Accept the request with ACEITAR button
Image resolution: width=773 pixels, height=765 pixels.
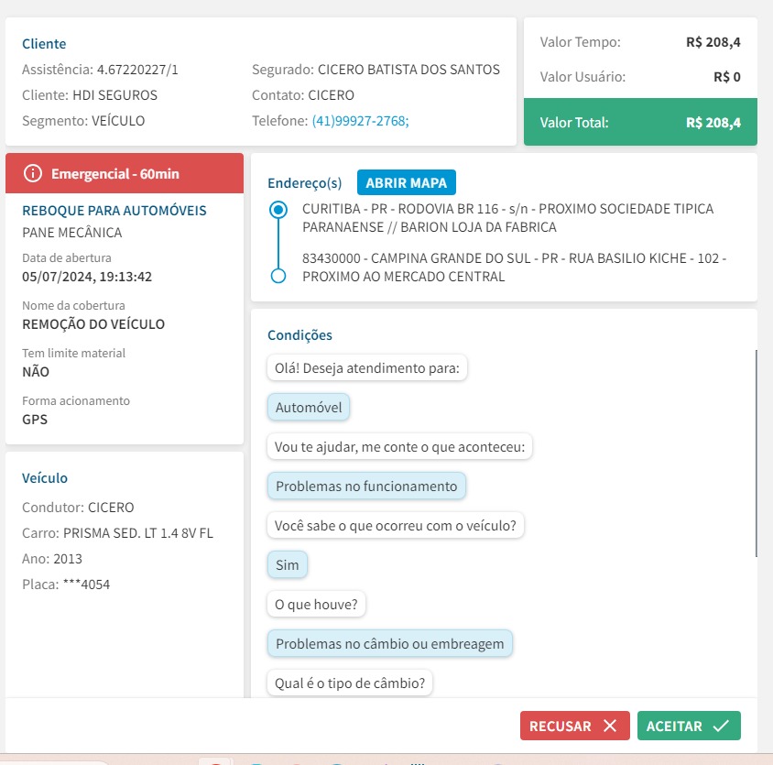click(689, 726)
